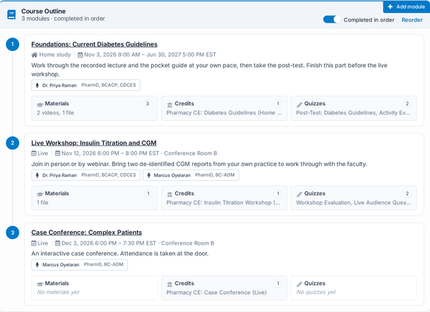Click Marcus Oyelaran chip in Live Workshop module
This screenshot has width=430, height=312.
click(x=191, y=175)
